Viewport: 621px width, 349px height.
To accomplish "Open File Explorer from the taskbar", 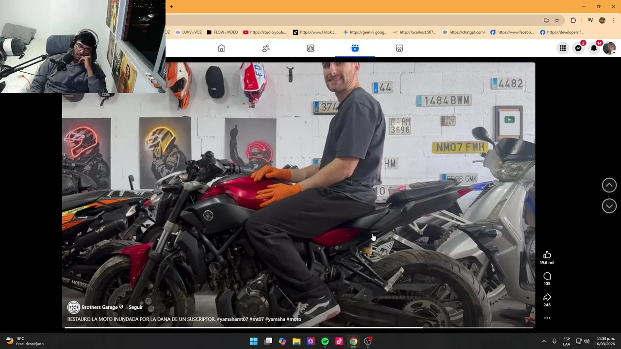I will tap(296, 341).
